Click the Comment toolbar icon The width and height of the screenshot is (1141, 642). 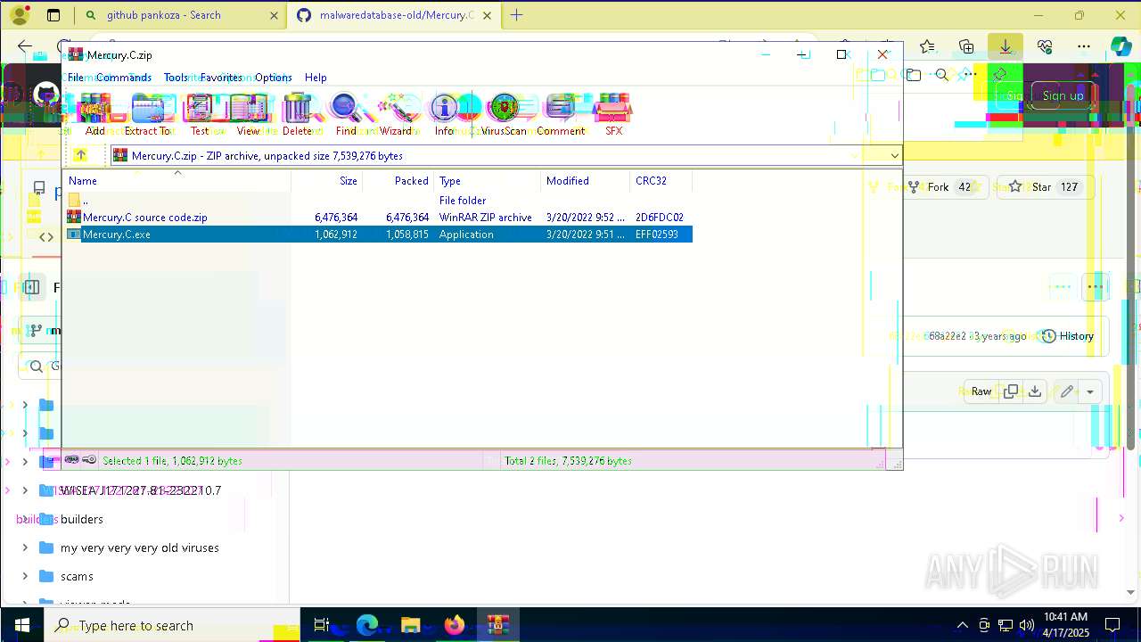click(561, 114)
